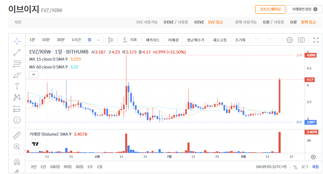Open the emoji sticker tool
Viewport: 323px width, 174px height.
tap(17, 120)
